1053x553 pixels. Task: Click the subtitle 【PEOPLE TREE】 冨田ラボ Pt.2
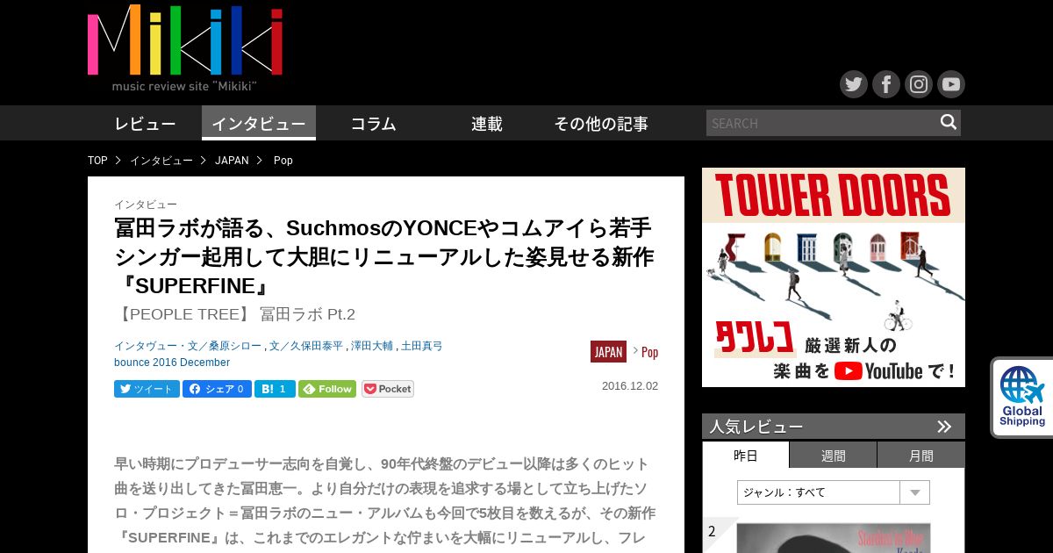tap(235, 314)
